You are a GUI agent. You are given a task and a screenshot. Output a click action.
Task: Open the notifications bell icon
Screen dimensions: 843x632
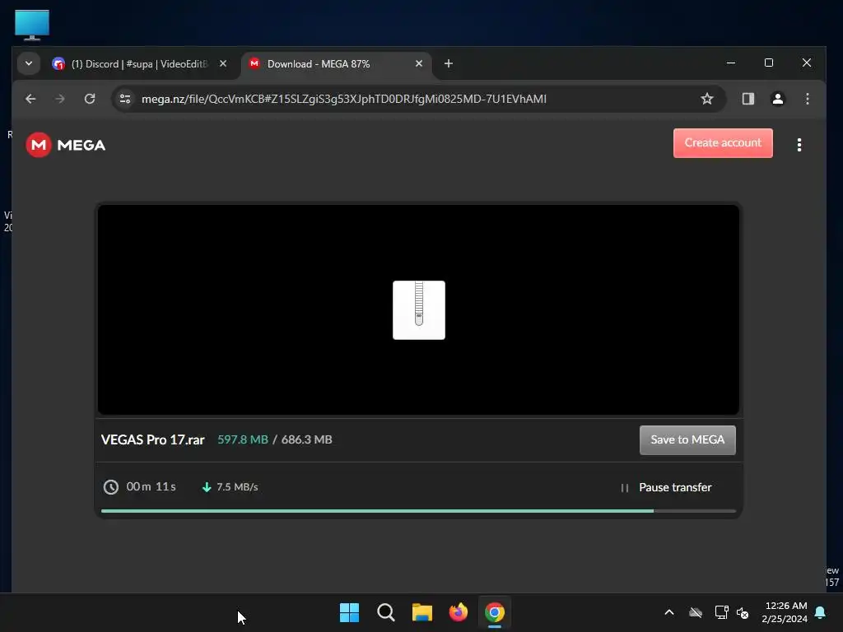coord(820,612)
